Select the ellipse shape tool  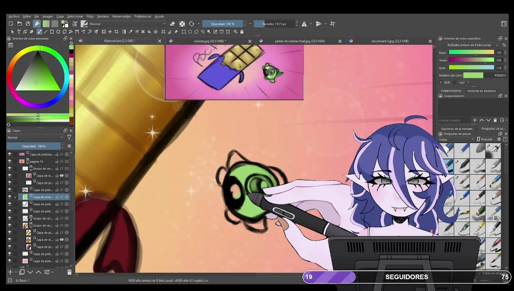58,32
